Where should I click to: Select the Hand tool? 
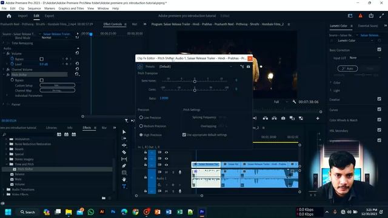[124, 179]
